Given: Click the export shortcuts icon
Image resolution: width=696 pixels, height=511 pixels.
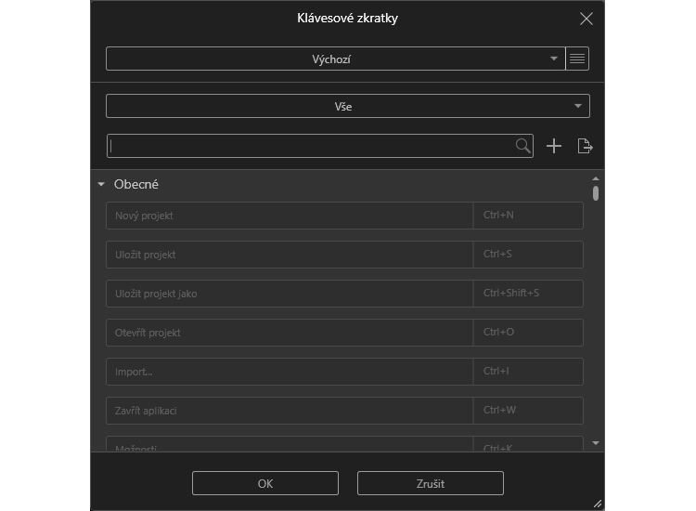Looking at the screenshot, I should pyautogui.click(x=585, y=146).
